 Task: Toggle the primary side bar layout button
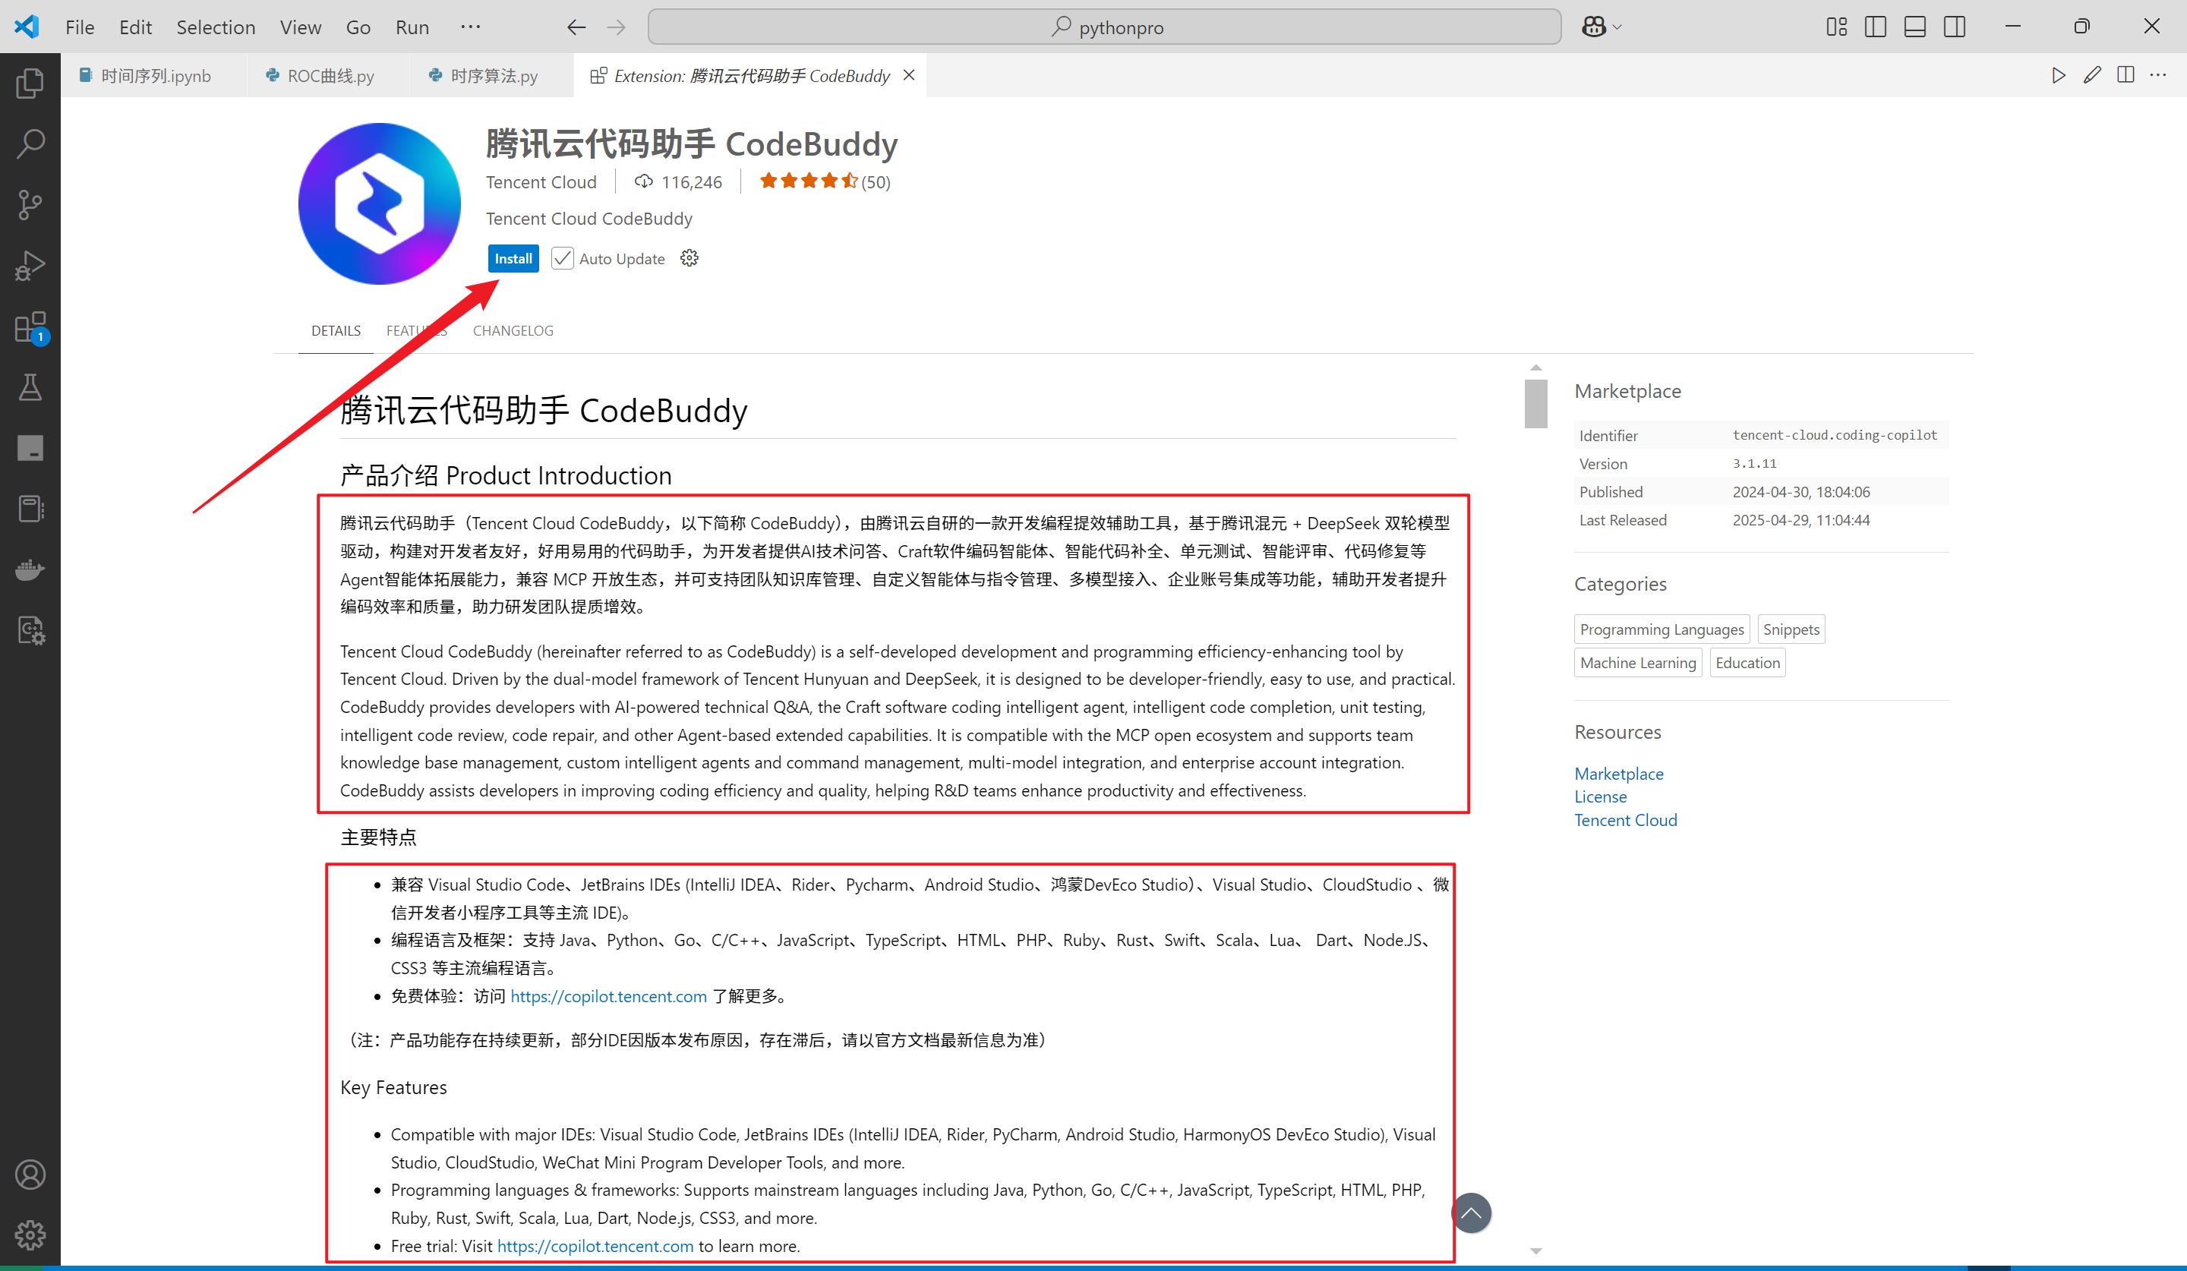1875,27
